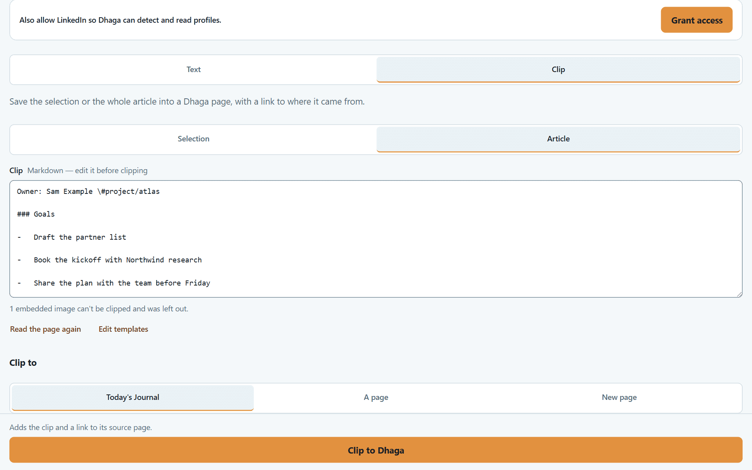
Task: Click the Grant access button
Action: (x=696, y=20)
